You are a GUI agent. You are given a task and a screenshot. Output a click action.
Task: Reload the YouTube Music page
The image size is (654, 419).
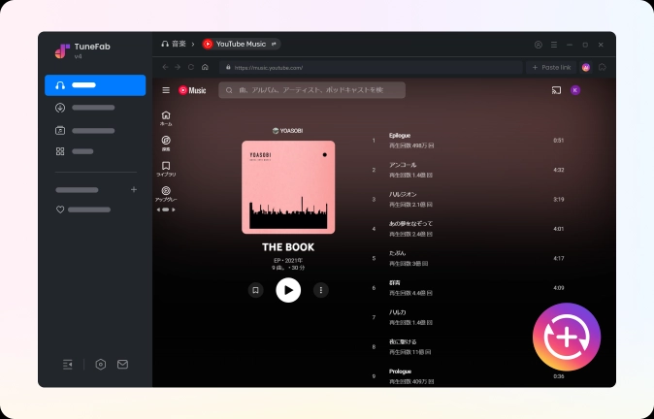click(x=191, y=67)
